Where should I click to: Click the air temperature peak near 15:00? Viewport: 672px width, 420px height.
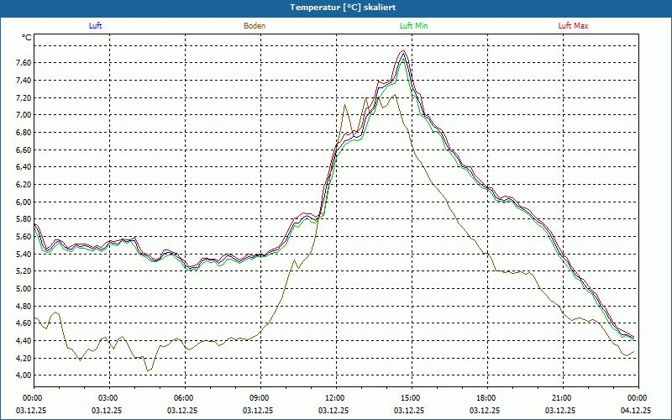coord(404,52)
